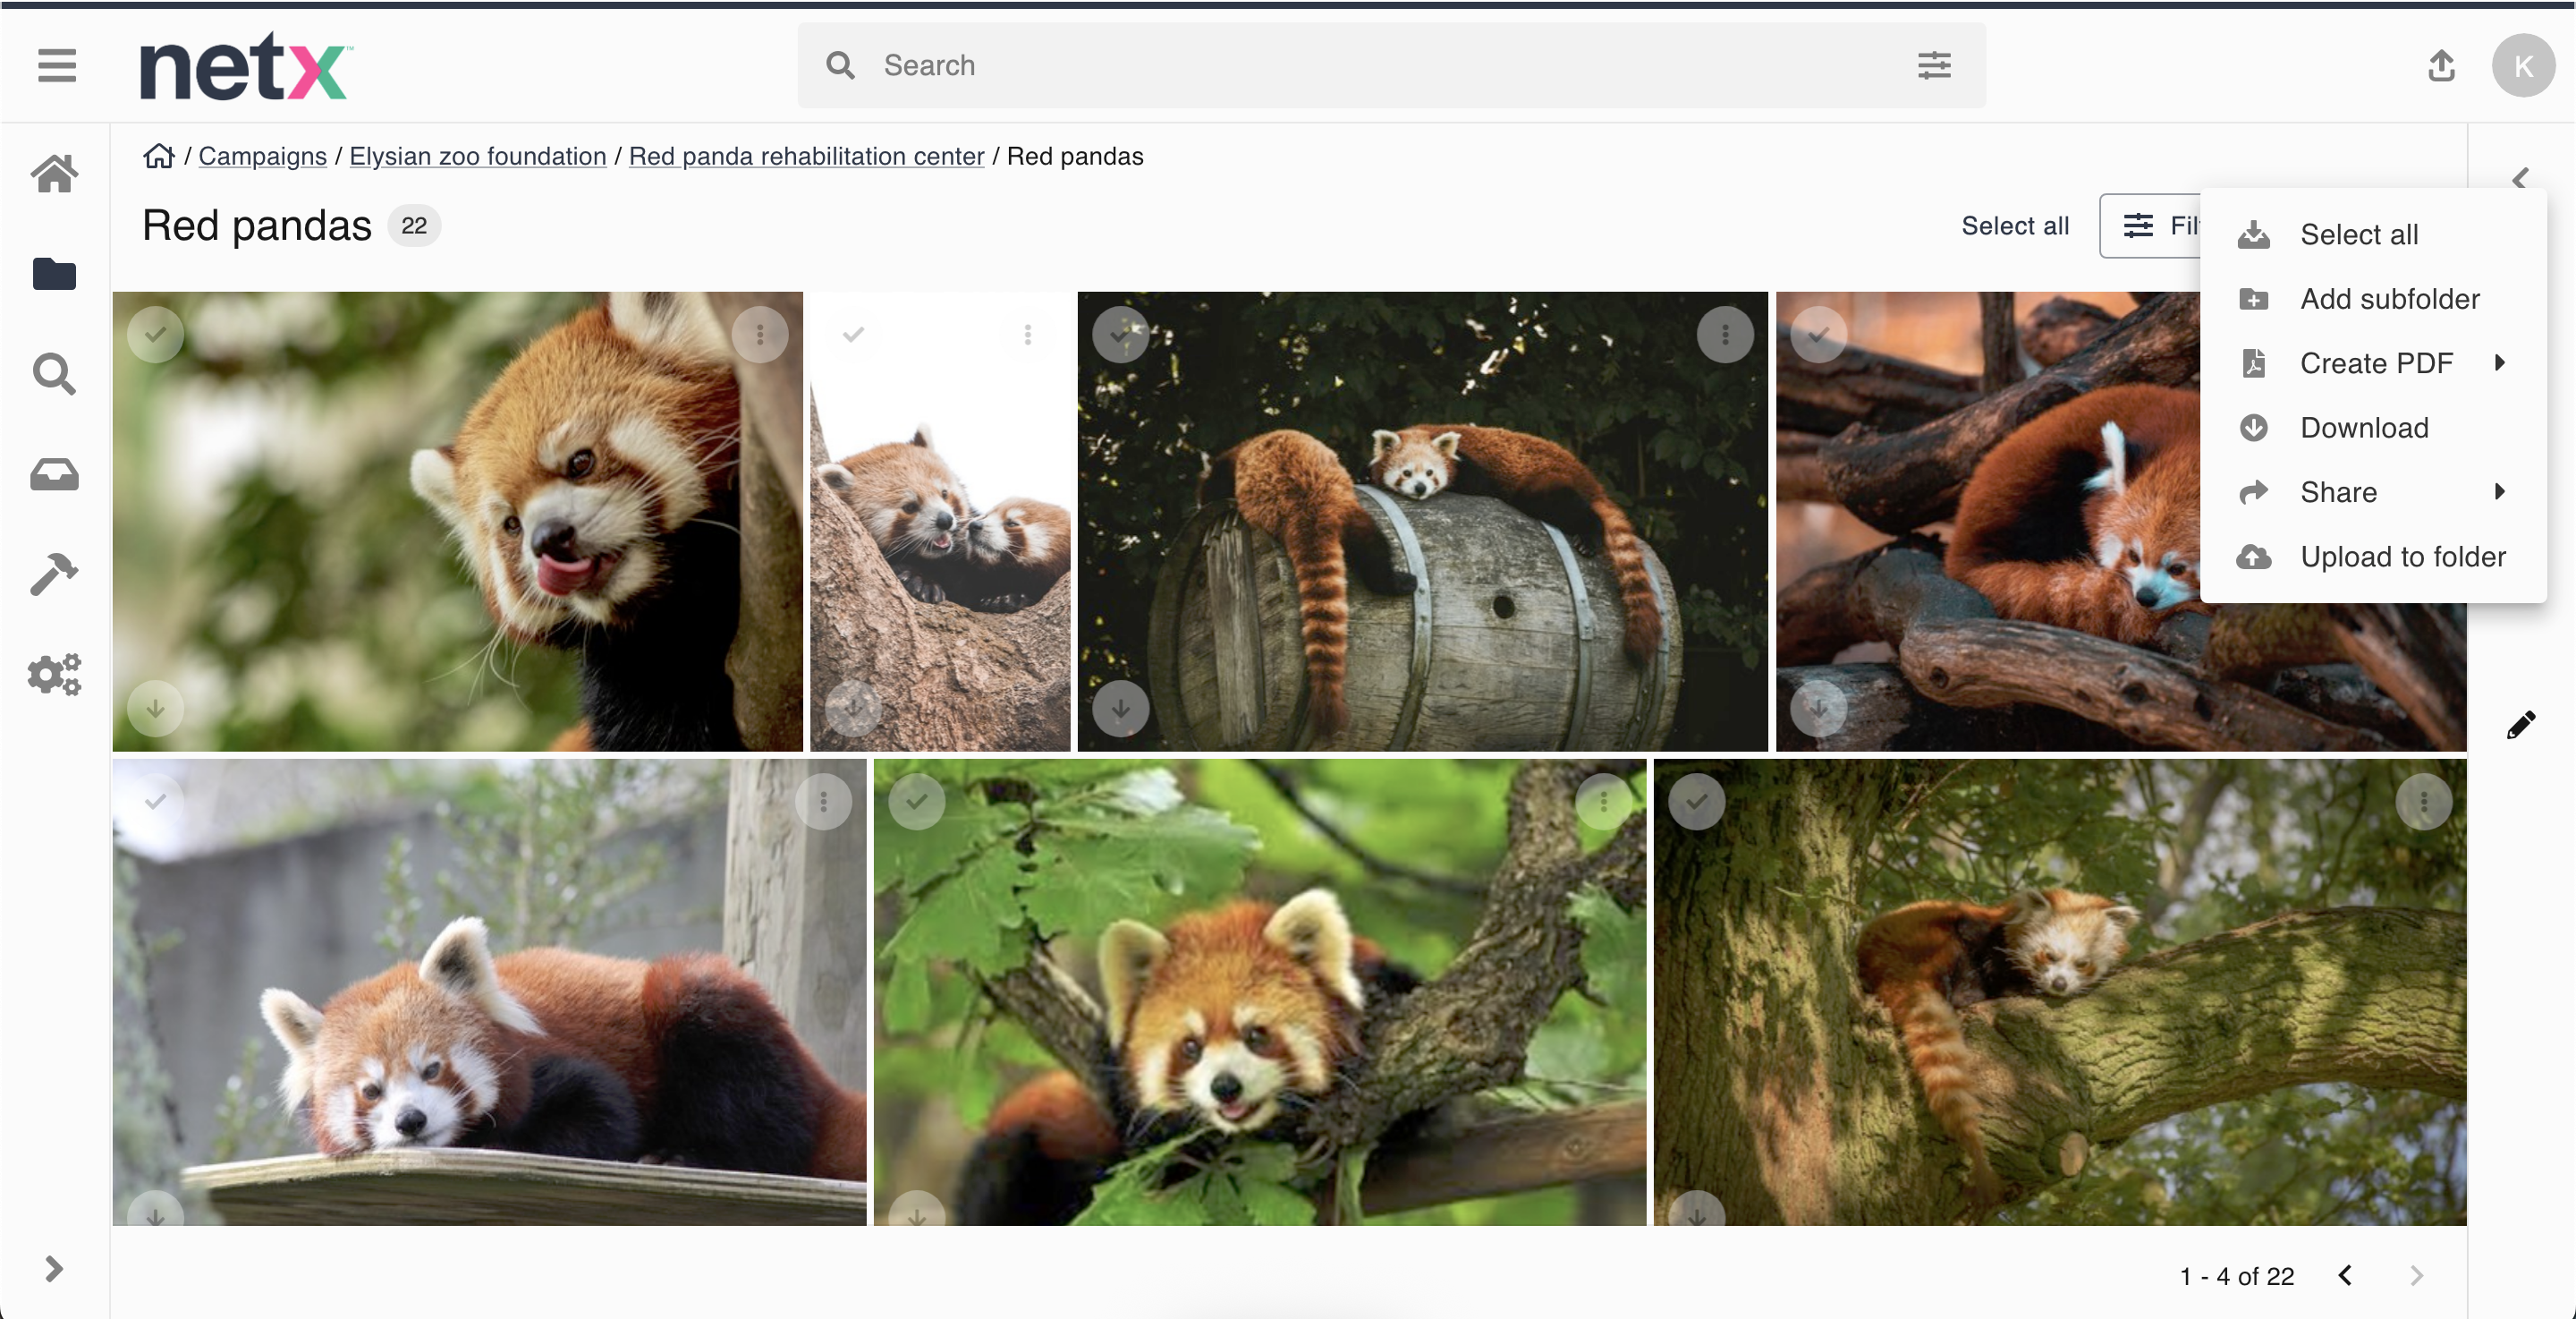Expand the Create PDF submenu
2576x1319 pixels.
[x=2376, y=363]
